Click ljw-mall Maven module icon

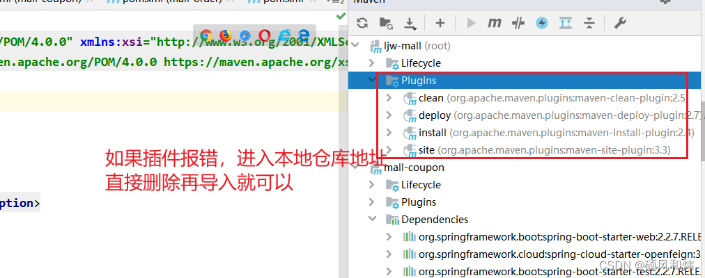375,46
